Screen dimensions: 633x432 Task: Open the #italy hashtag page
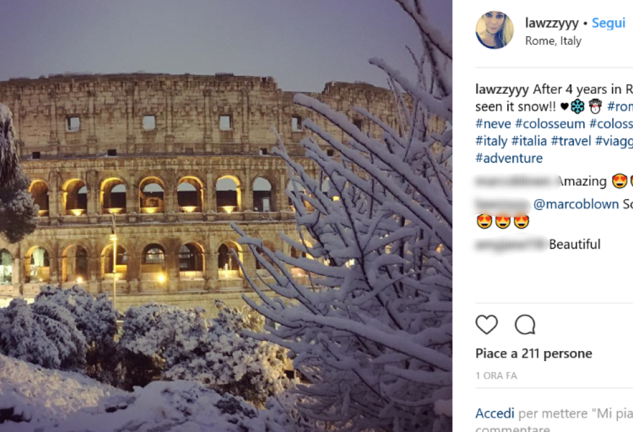pos(491,141)
